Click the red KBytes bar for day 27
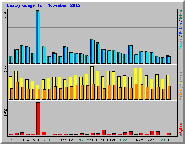 (x=152, y=133)
